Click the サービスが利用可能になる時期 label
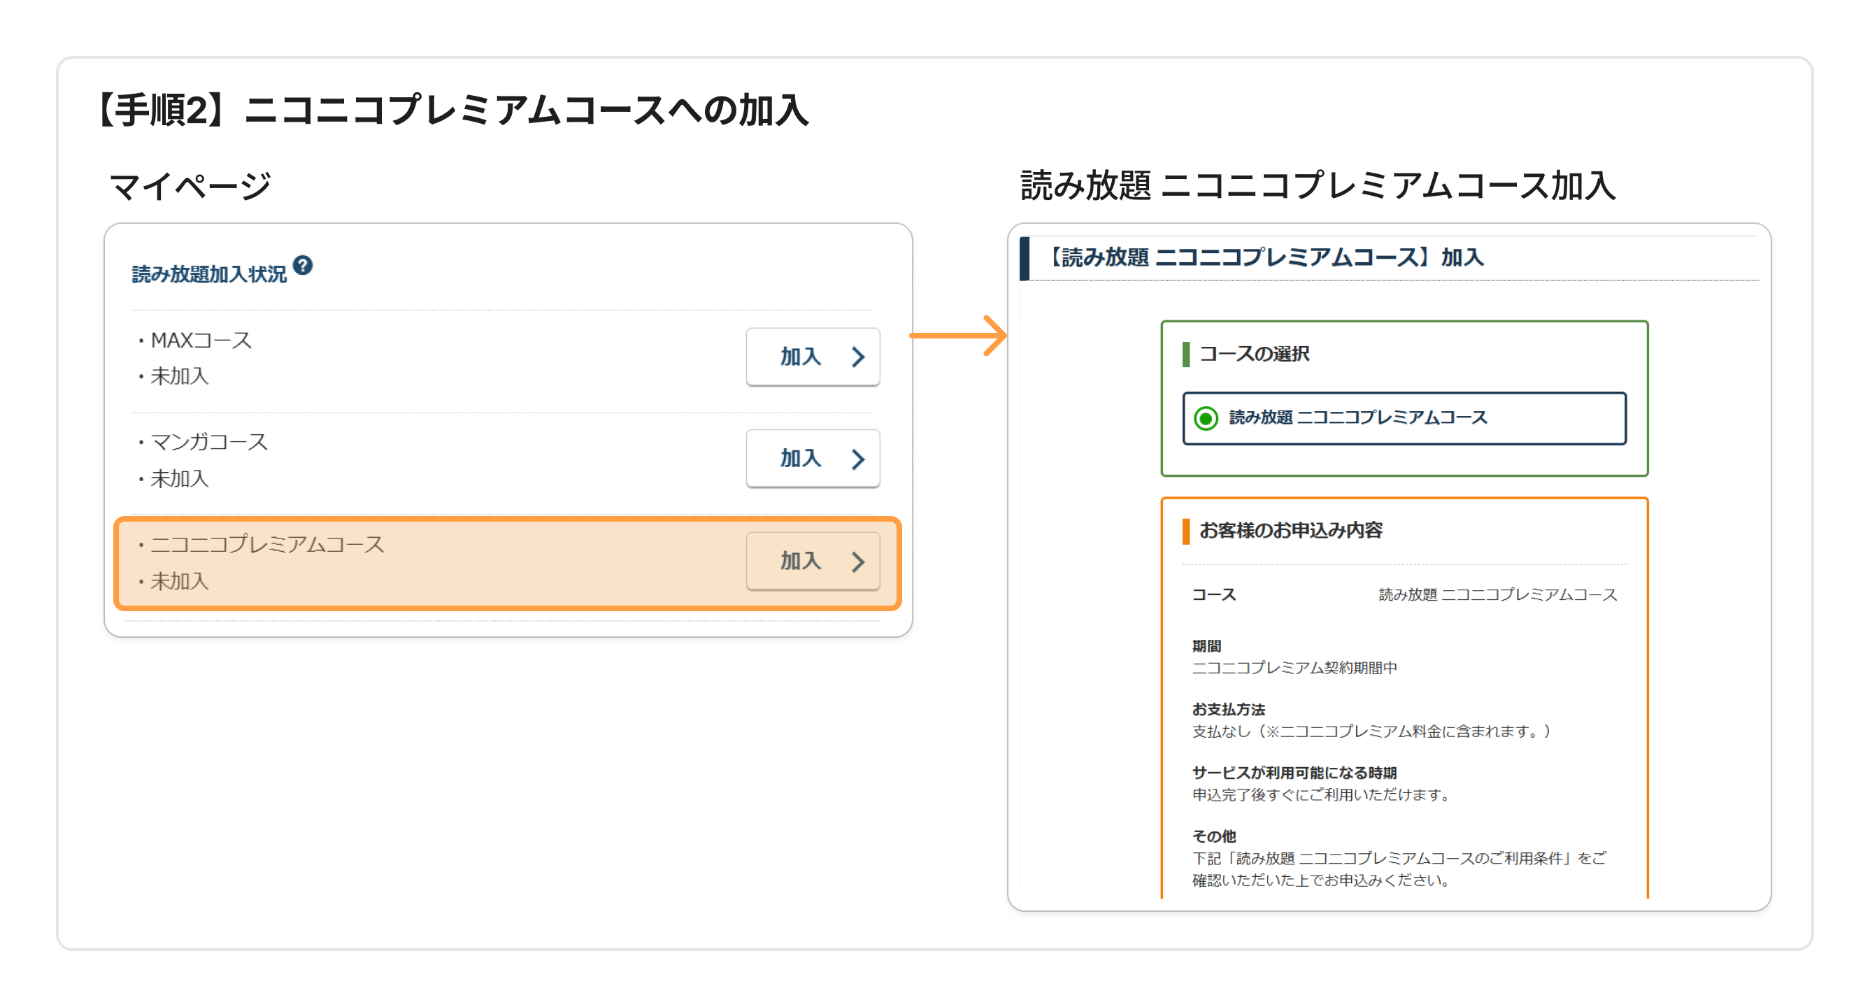1870x1007 pixels. 1294,773
